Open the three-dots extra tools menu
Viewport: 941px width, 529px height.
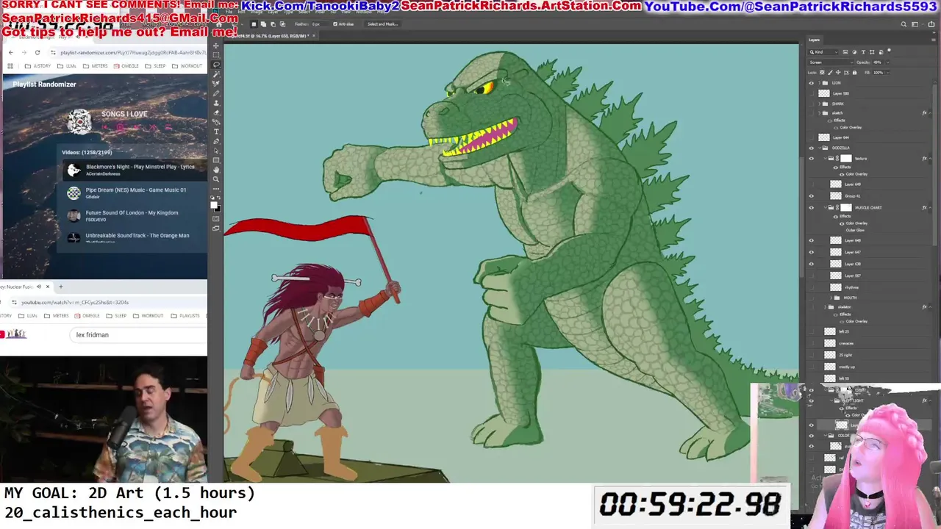tap(216, 189)
